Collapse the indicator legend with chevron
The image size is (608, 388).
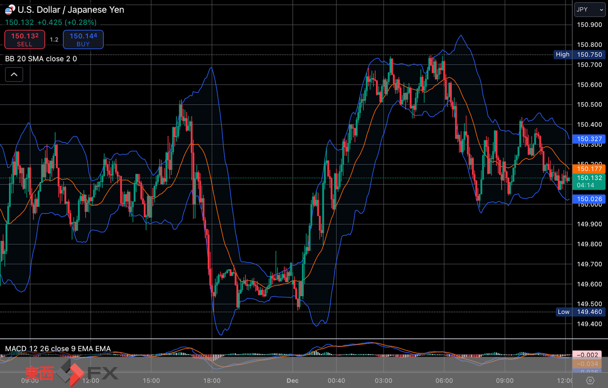[x=14, y=74]
